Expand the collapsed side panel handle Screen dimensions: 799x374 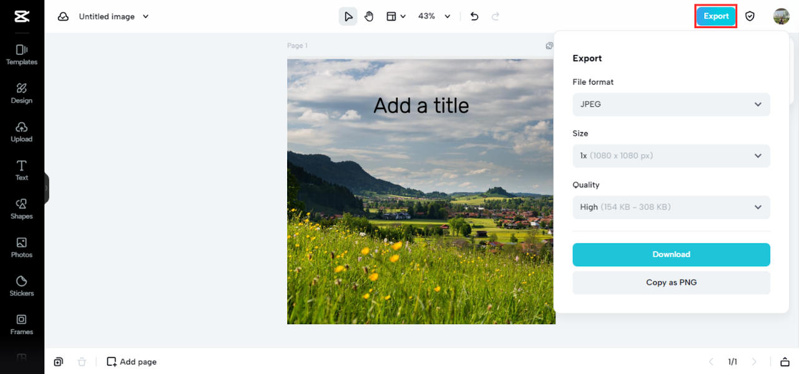46,188
